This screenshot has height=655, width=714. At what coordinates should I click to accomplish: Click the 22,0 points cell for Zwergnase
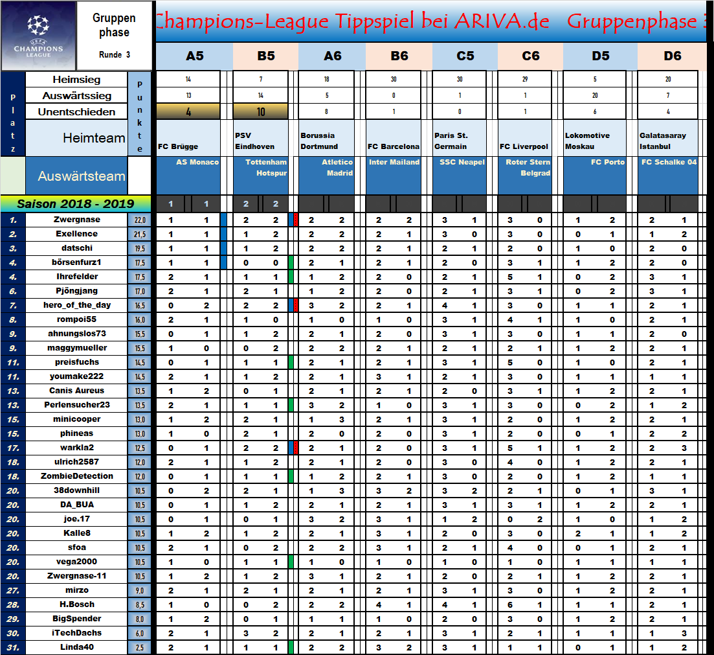pos(139,220)
